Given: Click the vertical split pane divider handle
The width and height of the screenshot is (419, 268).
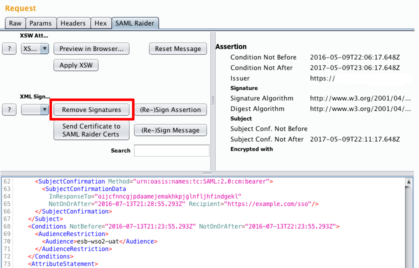Looking at the screenshot, I should 213,100.
